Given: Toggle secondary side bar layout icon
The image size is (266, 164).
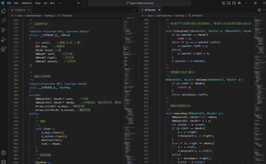Looking at the screenshot, I should pyautogui.click(x=234, y=3).
